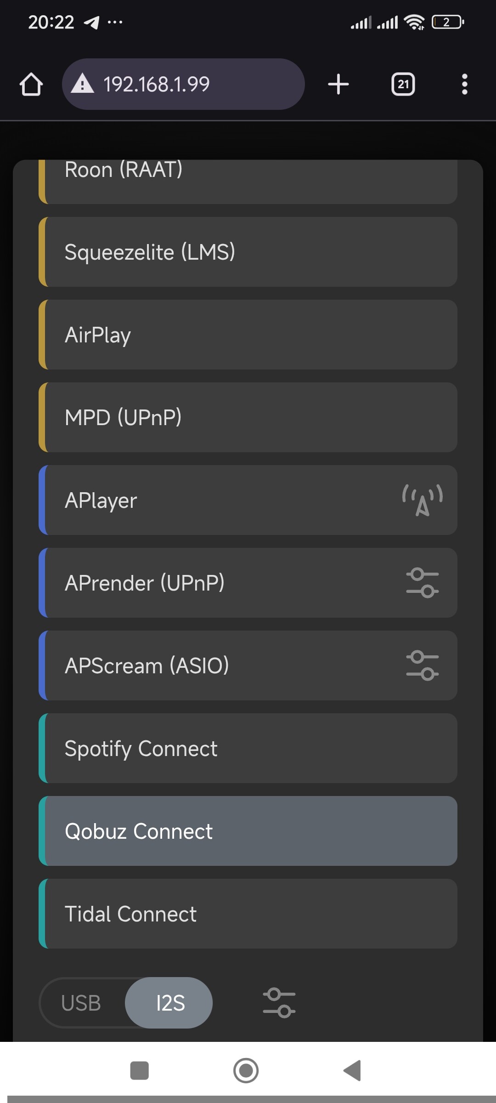The image size is (496, 1103).
Task: Tap the insecure site warning icon
Action: 83,85
